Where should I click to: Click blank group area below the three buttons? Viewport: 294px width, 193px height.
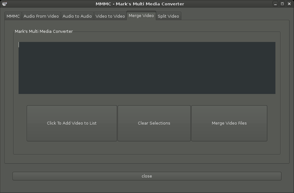tap(147, 148)
